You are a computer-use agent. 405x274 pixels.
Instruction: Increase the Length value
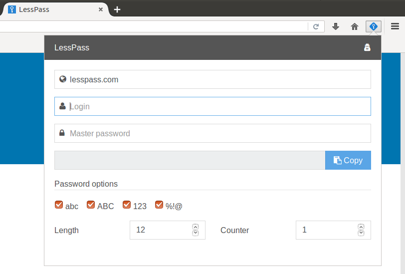point(196,227)
